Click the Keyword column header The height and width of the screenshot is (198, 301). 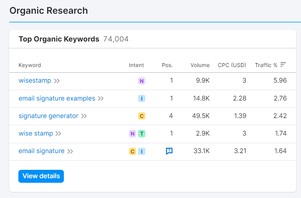30,65
